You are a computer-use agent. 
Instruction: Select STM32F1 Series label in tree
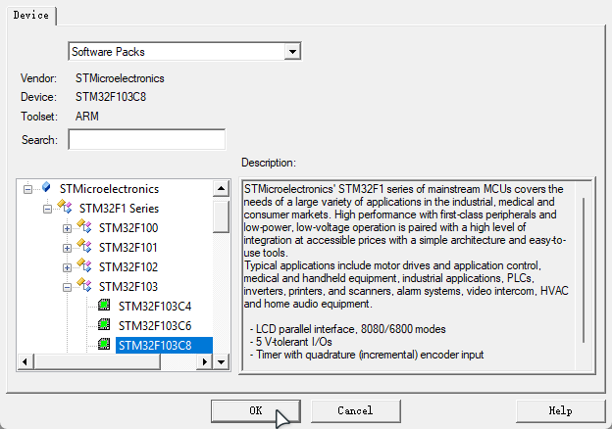(119, 209)
